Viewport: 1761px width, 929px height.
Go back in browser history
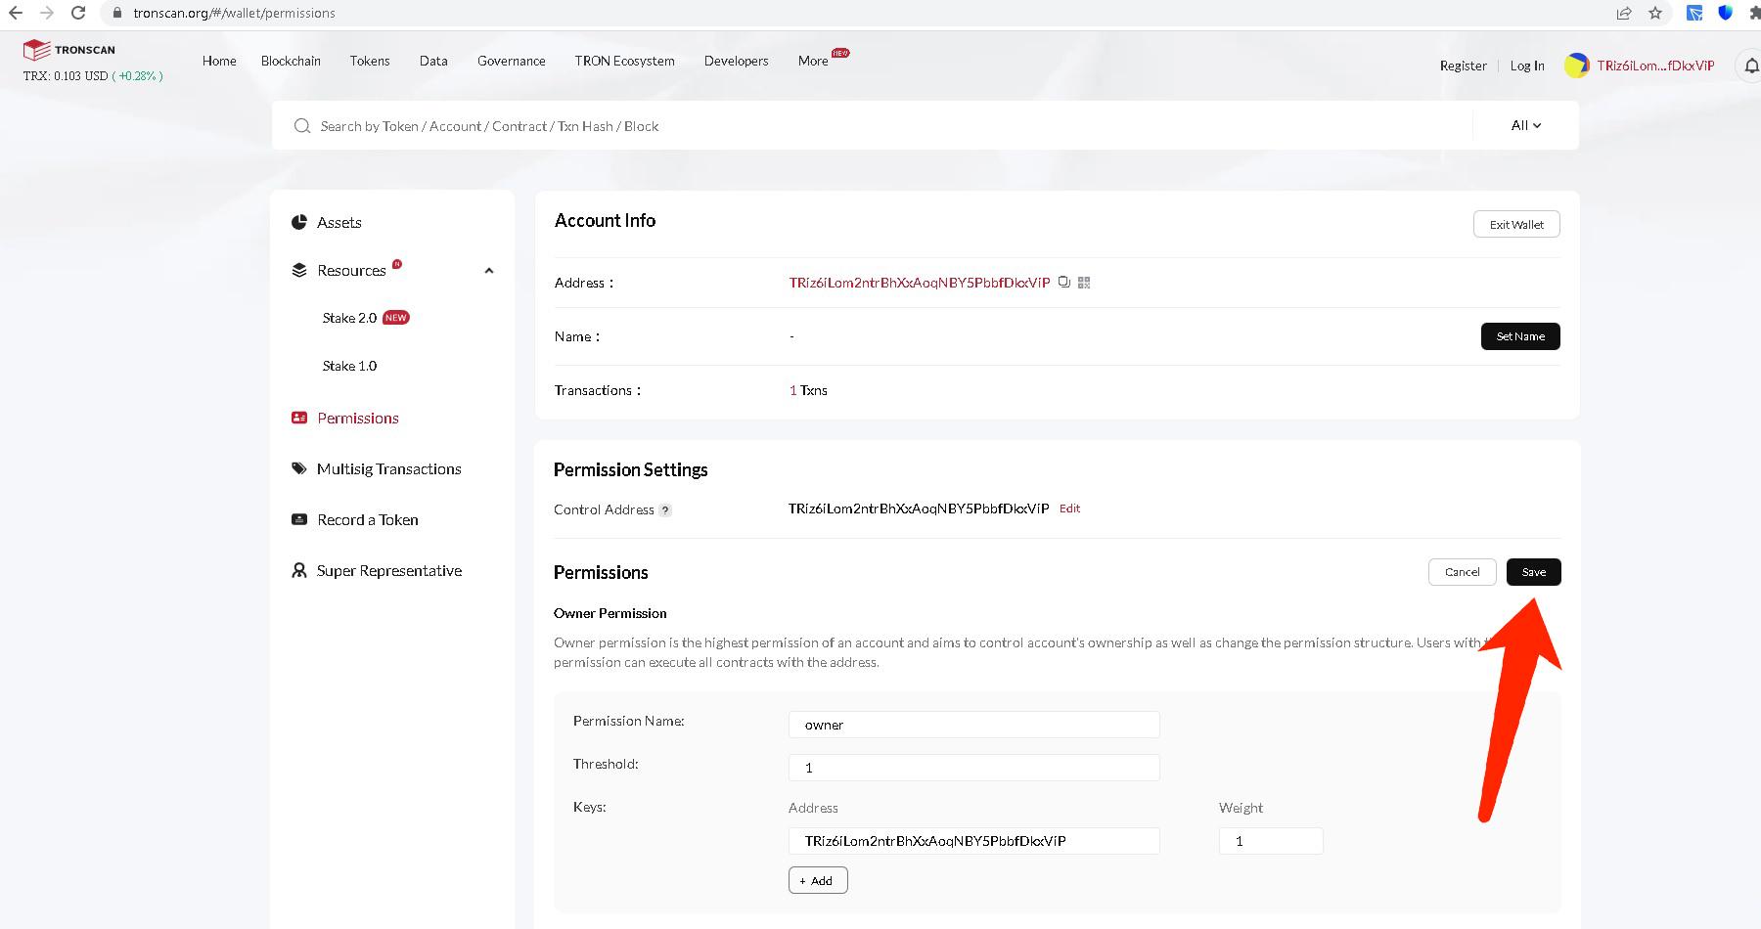pyautogui.click(x=16, y=13)
